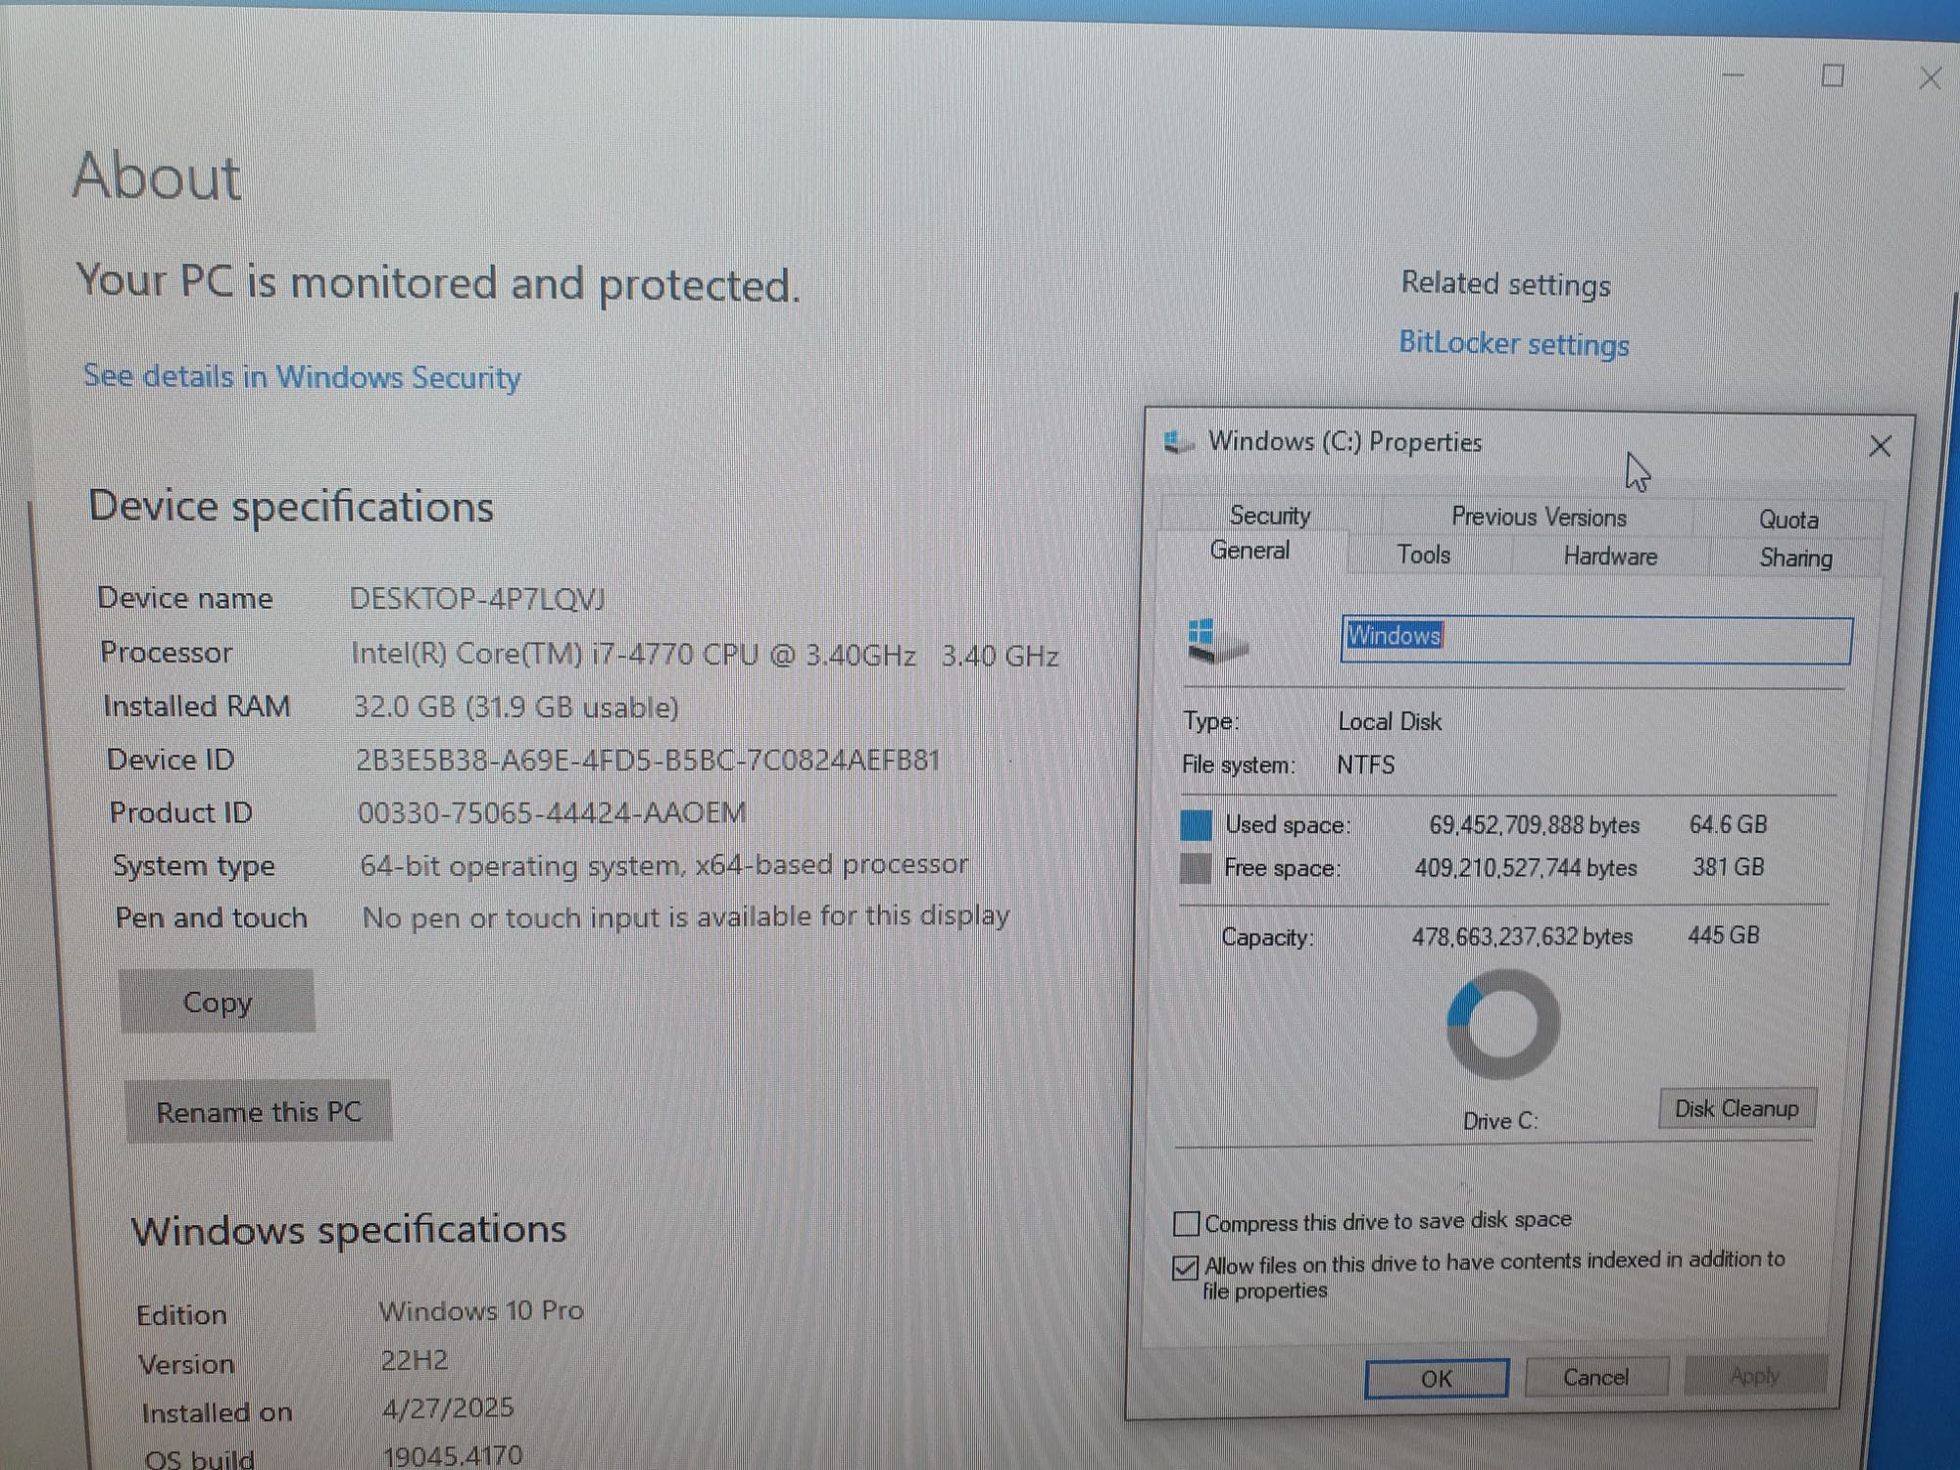Switch to the Tools tab
This screenshot has width=1960, height=1470.
pos(1423,555)
